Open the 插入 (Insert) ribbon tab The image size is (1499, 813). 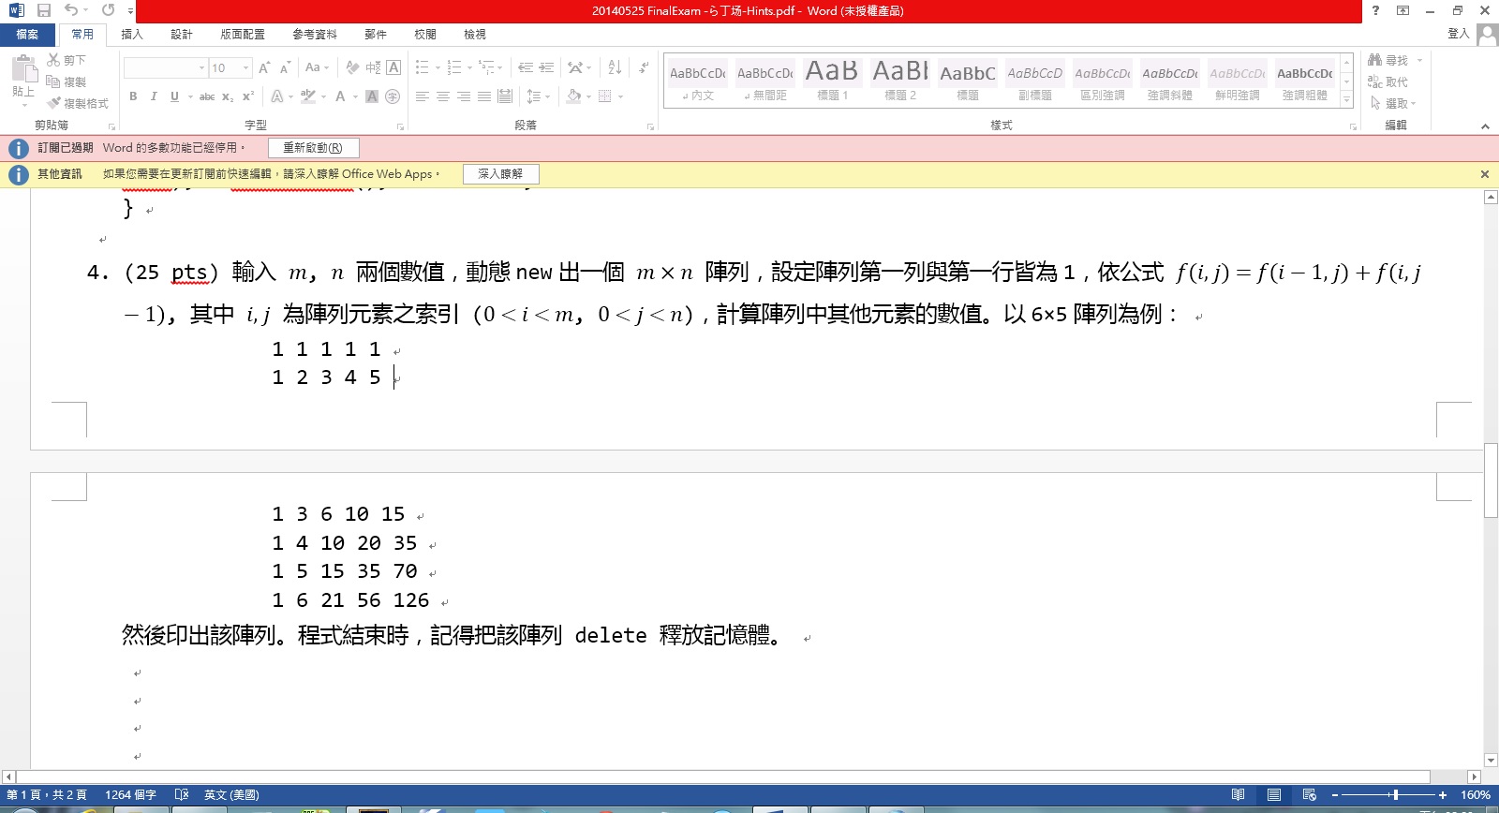click(132, 34)
